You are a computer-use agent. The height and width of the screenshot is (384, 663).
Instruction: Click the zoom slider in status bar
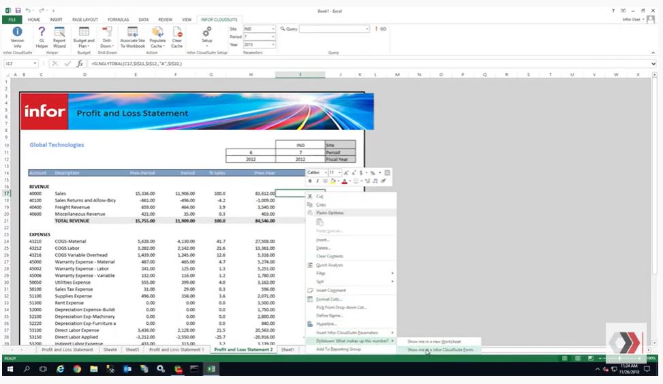[x=619, y=358]
